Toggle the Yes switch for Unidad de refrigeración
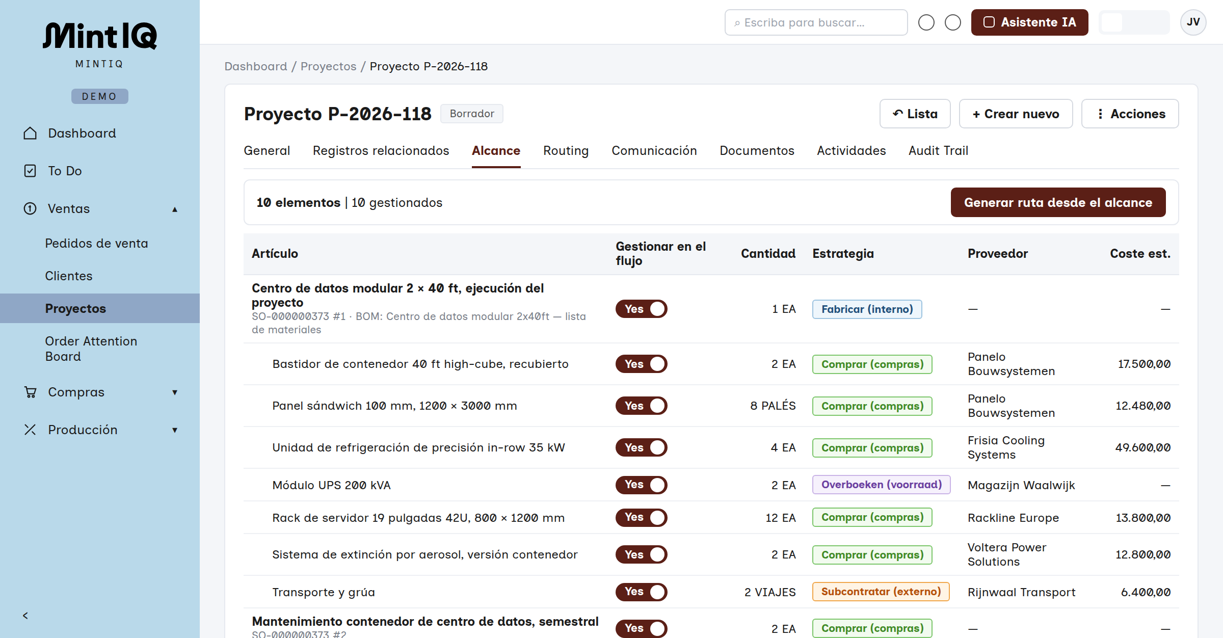This screenshot has height=638, width=1223. [x=642, y=447]
